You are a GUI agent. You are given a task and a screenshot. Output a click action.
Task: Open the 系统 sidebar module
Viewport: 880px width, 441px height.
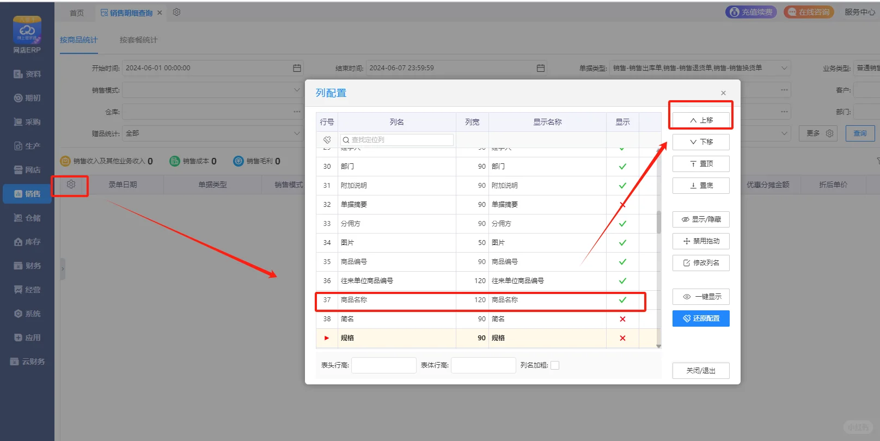click(x=27, y=314)
